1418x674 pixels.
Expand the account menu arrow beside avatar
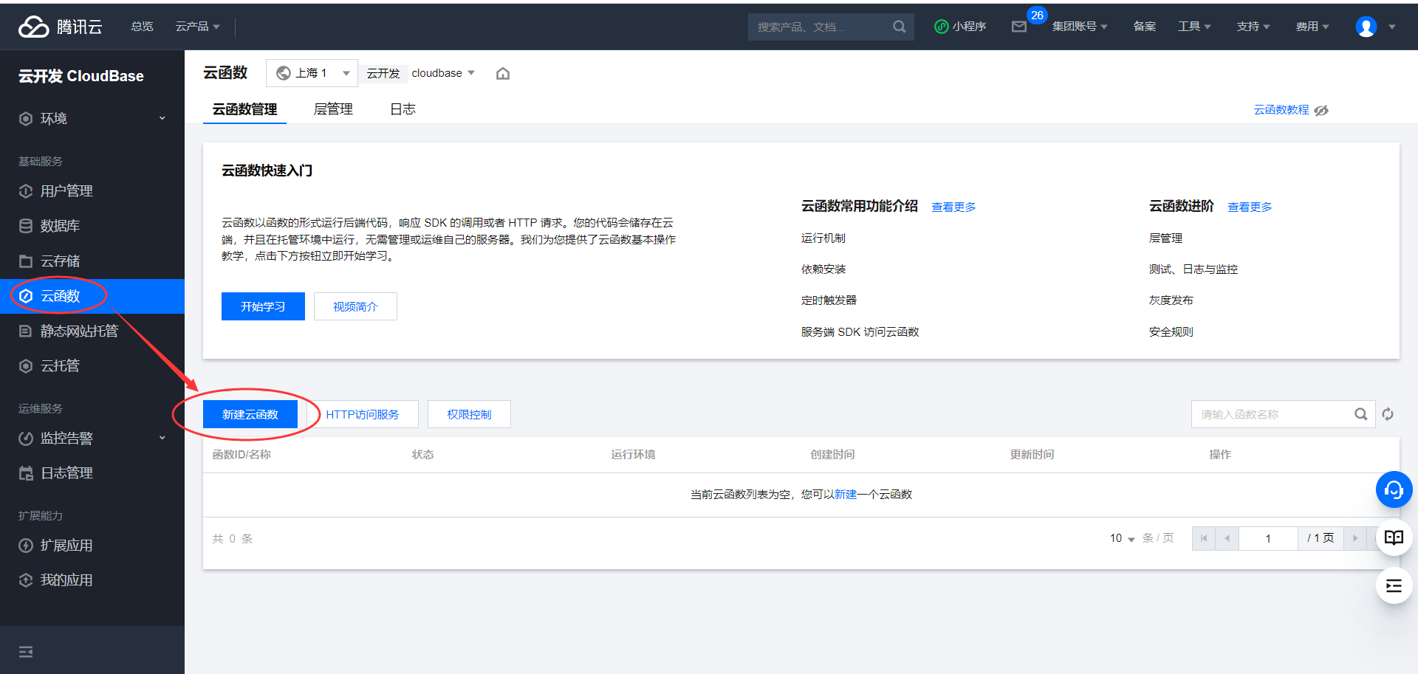click(1392, 27)
